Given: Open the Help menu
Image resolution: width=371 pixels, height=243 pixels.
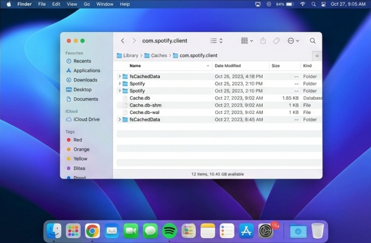Looking at the screenshot, I should tap(125, 4).
